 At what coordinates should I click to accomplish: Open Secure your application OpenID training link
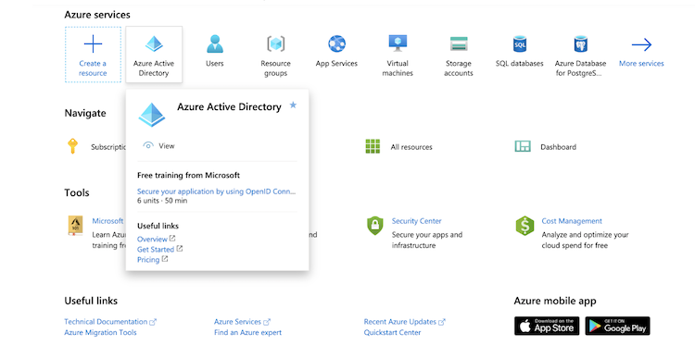(216, 191)
